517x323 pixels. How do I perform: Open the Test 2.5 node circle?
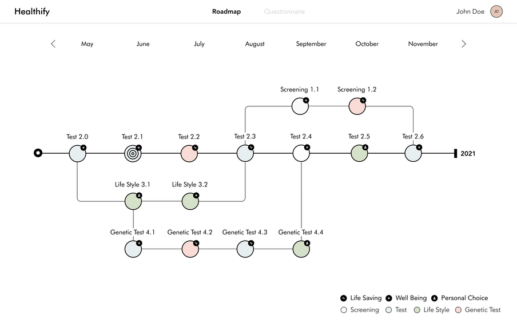pos(359,153)
